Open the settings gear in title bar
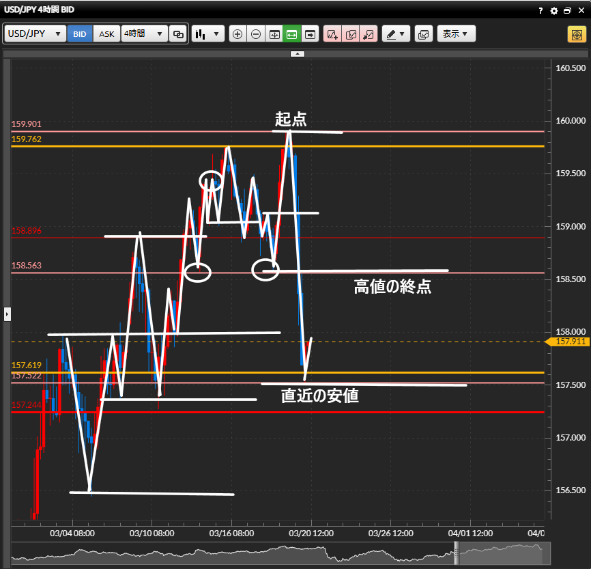 [554, 11]
